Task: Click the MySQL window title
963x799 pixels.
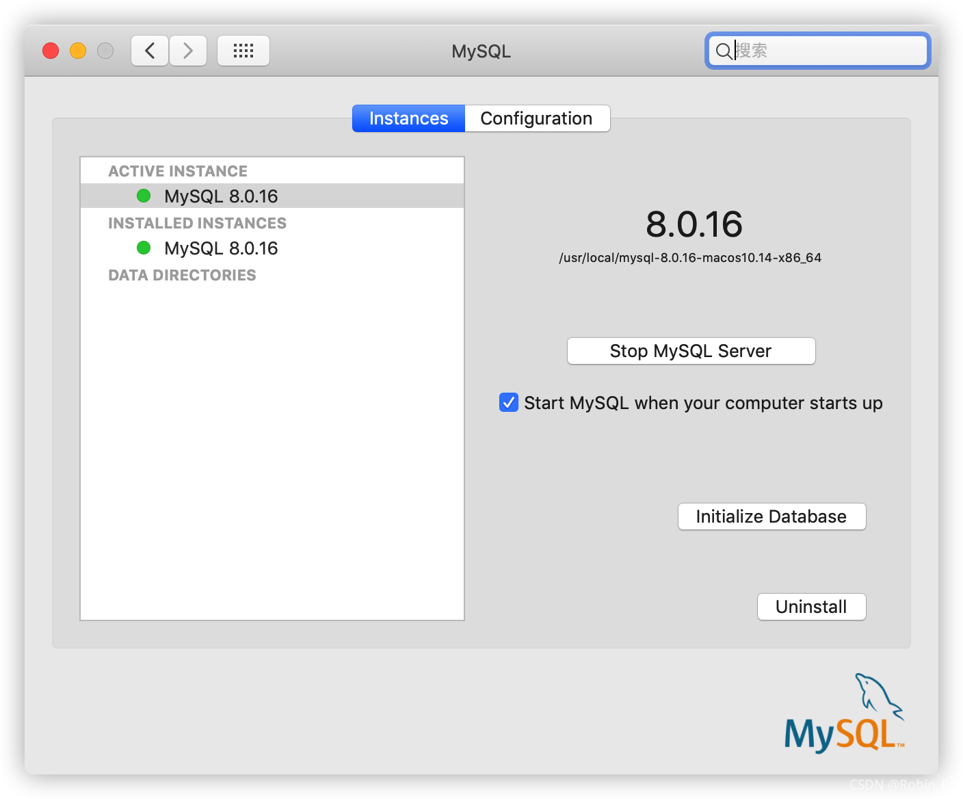Action: pos(481,51)
